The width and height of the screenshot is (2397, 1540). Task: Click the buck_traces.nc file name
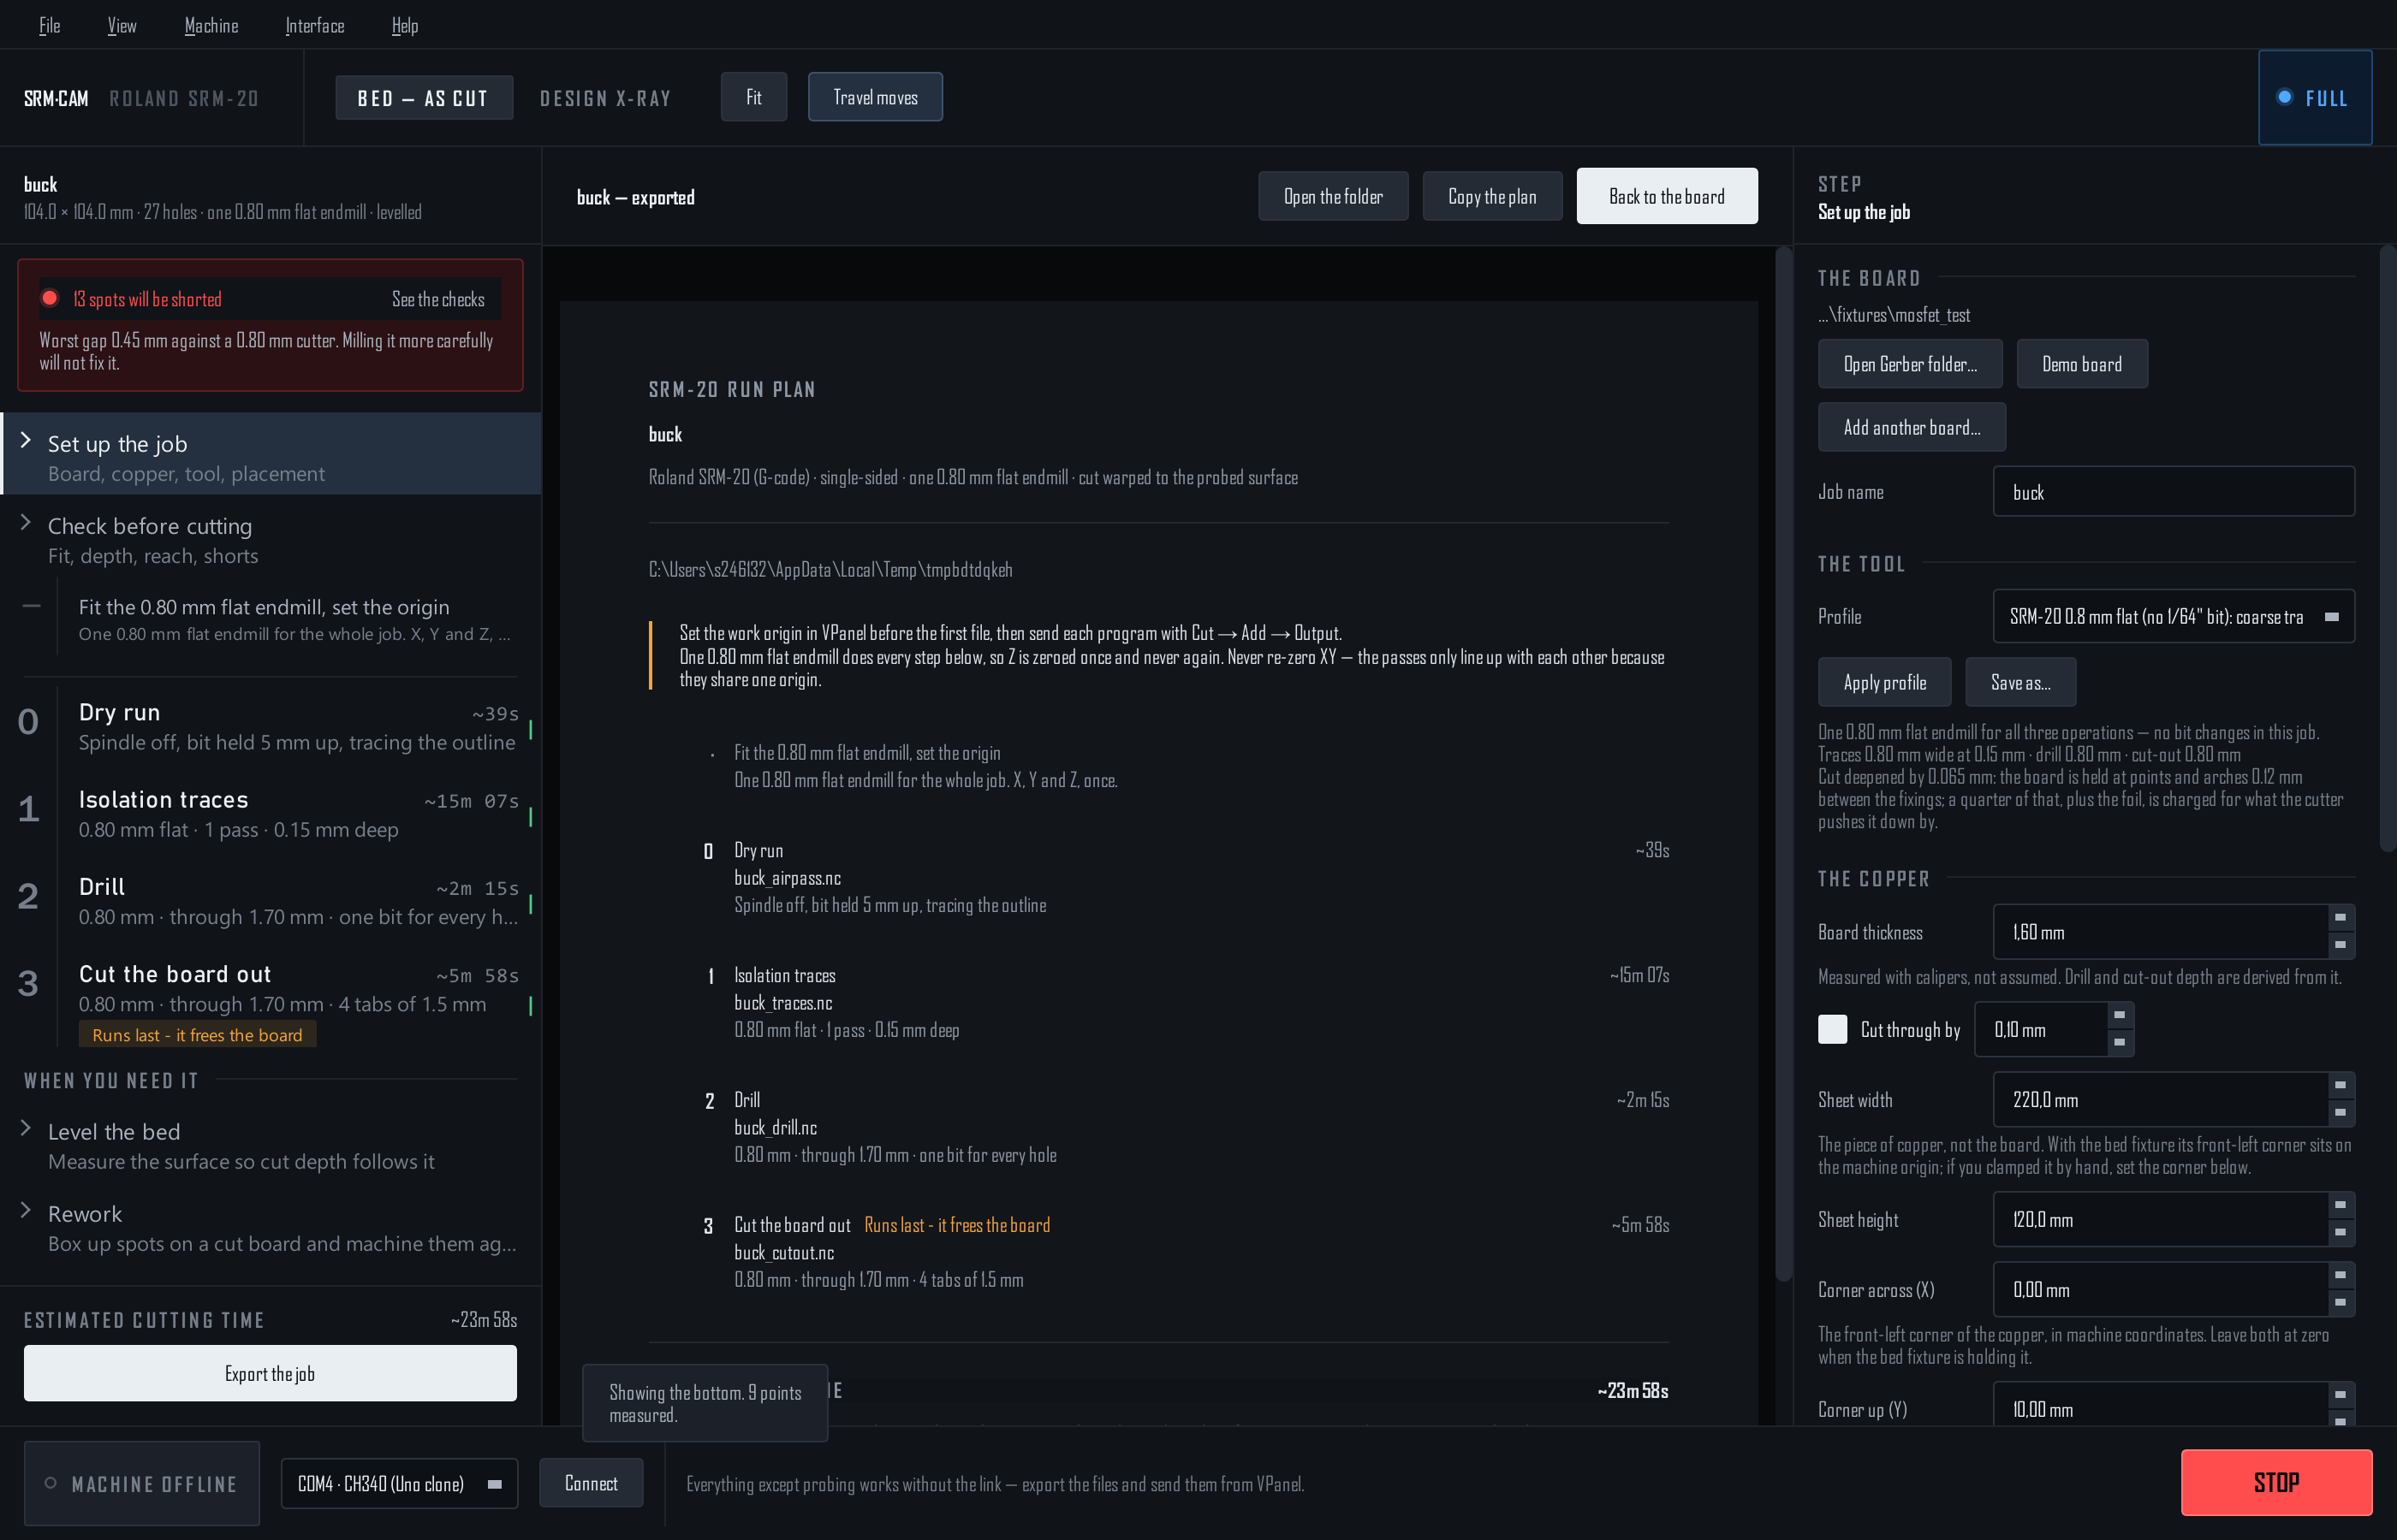pos(783,1003)
